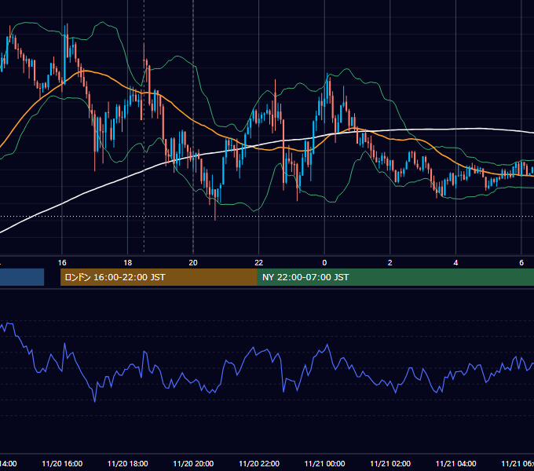This screenshot has width=534, height=471.
Task: Click the 11/20 18:00 date label
Action: [x=128, y=463]
